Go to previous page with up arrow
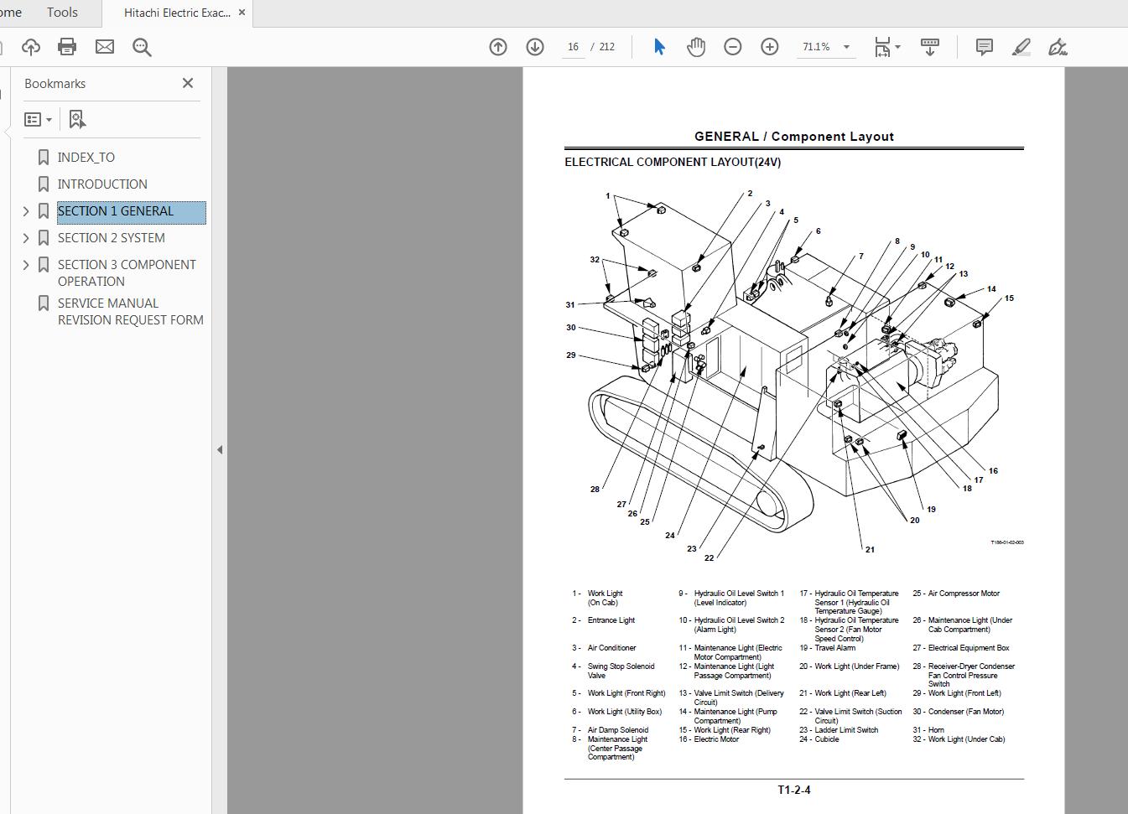Viewport: 1128px width, 814px height. coord(497,47)
